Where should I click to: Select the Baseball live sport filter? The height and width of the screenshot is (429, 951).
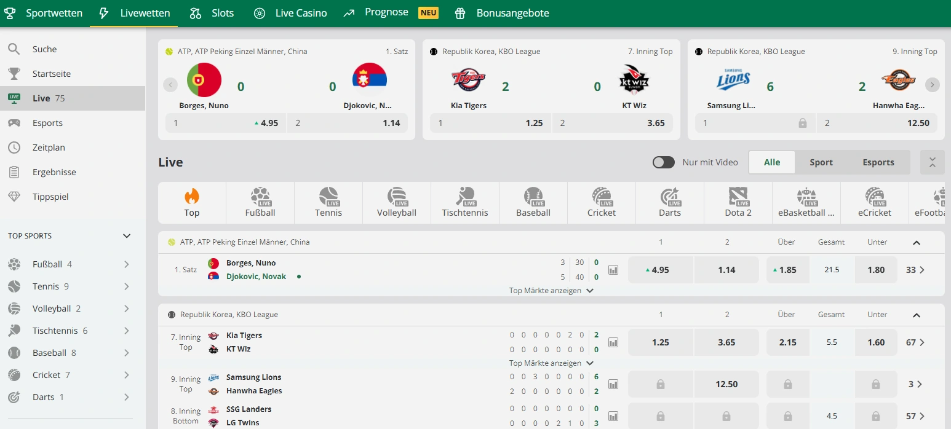tap(533, 203)
